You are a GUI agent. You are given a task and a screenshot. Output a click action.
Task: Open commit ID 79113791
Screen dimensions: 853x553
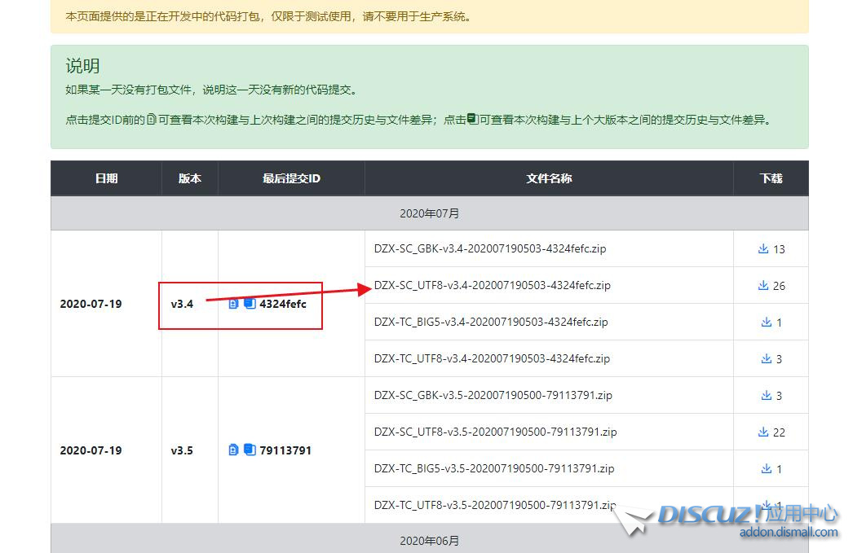(285, 450)
